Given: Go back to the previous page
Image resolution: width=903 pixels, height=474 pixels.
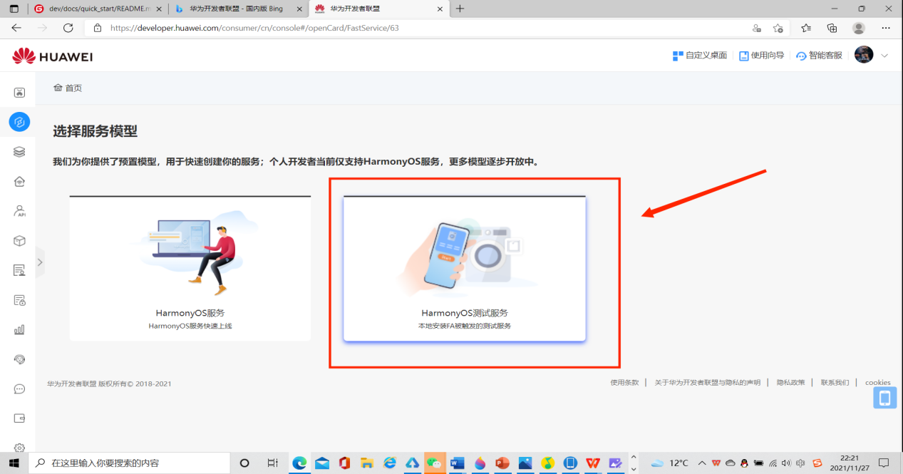Looking at the screenshot, I should 16,28.
